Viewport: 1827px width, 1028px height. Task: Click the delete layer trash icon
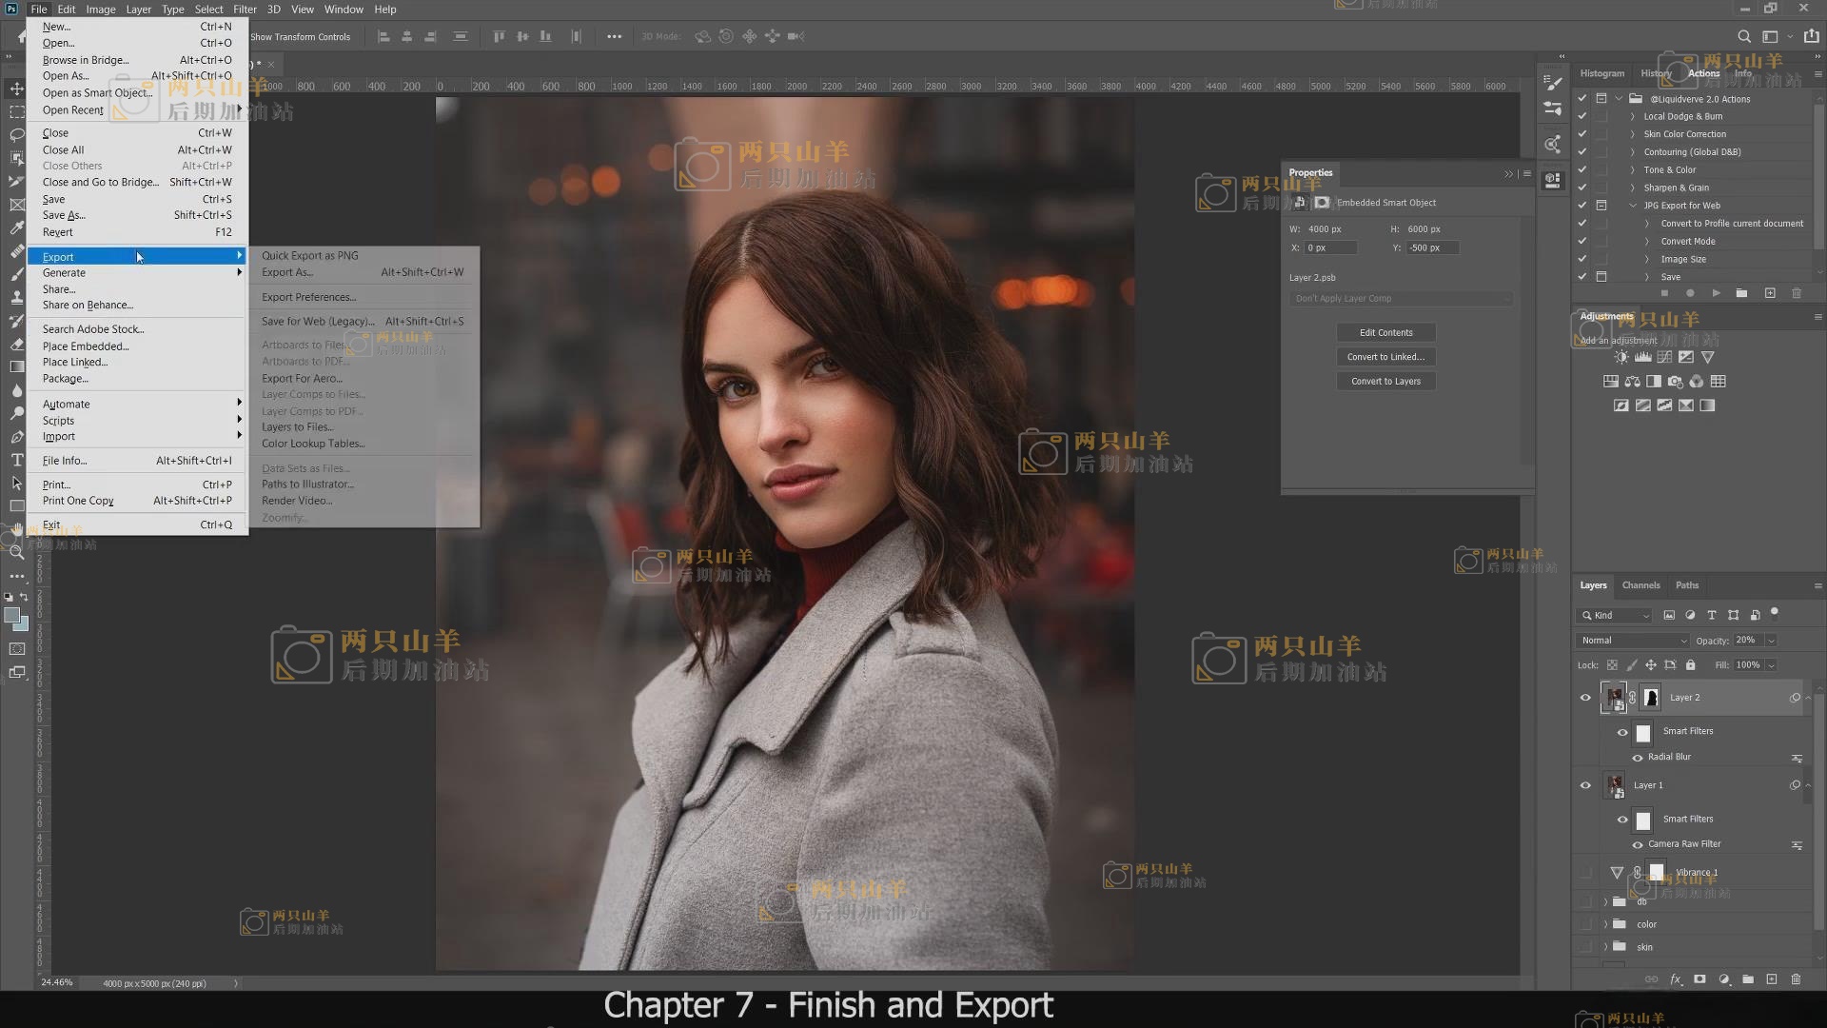point(1796,979)
